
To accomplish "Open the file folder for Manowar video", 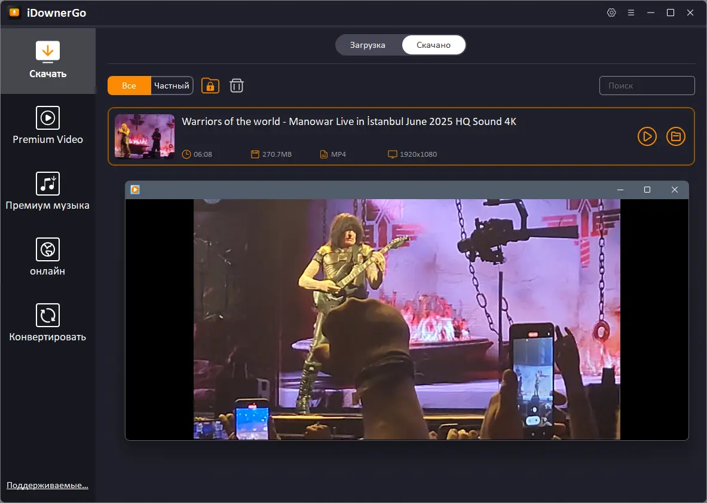I will [x=676, y=136].
